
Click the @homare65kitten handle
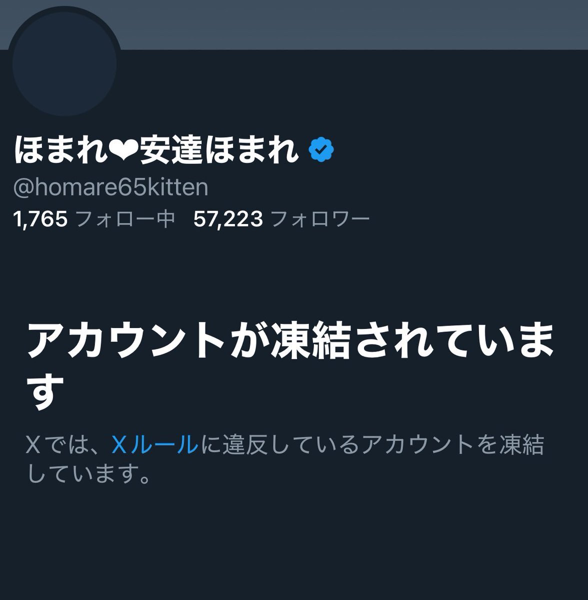111,187
